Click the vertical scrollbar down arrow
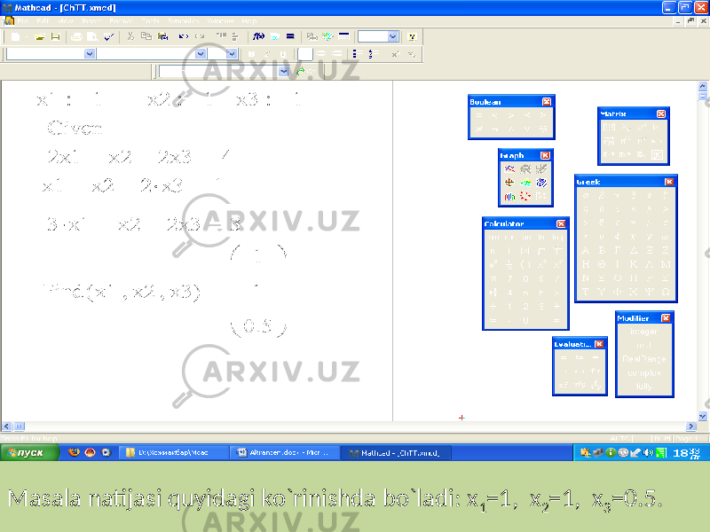 click(x=702, y=416)
